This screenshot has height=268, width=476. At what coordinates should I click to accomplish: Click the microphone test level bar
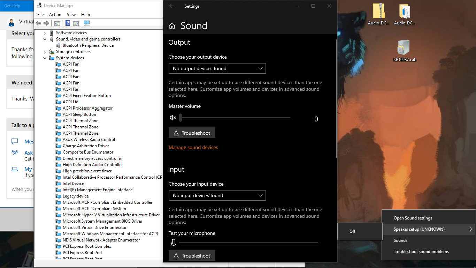click(x=248, y=243)
